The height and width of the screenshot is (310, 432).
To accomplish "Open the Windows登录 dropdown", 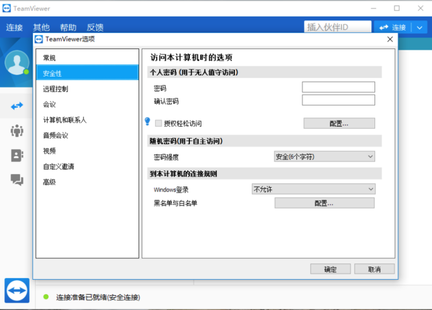I will pos(313,189).
